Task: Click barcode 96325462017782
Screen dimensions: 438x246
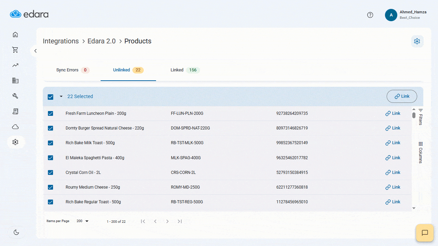Action: click(x=292, y=158)
